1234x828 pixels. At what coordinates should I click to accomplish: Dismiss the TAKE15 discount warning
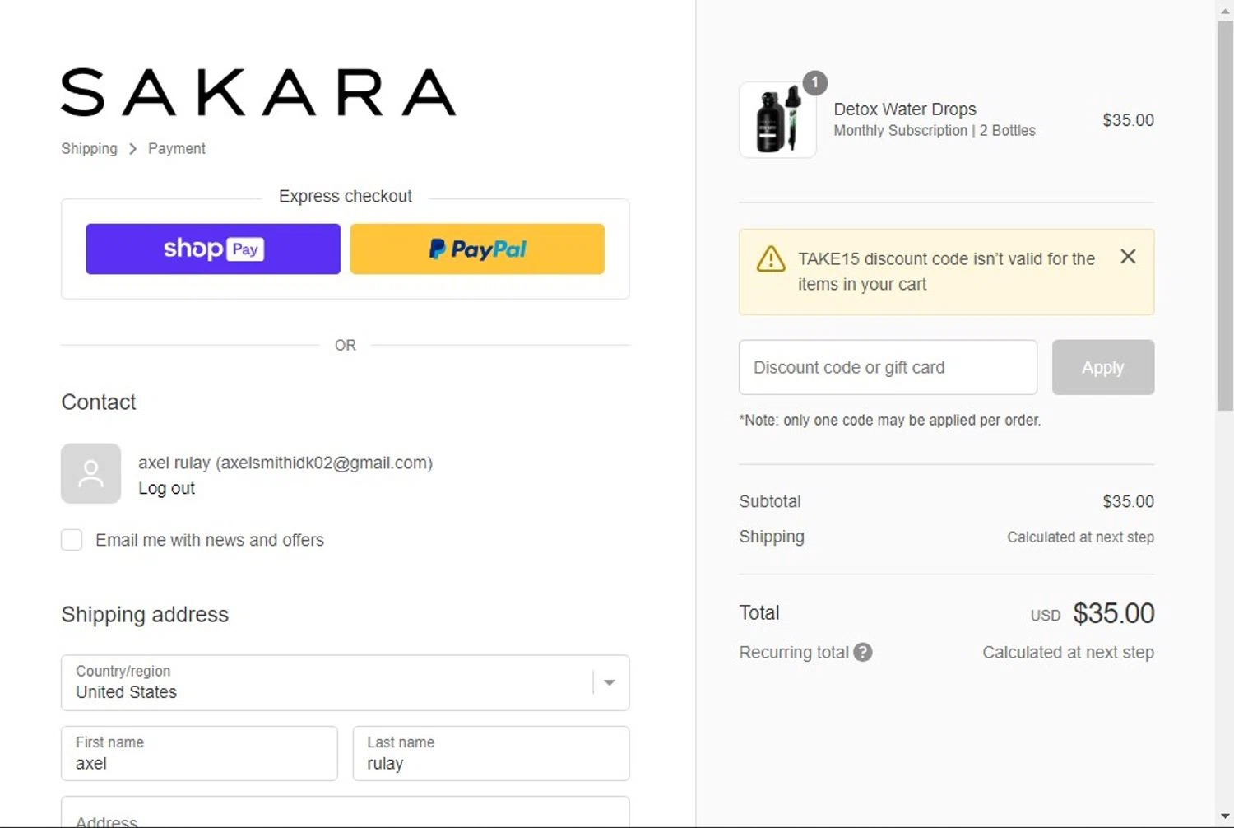(x=1128, y=257)
